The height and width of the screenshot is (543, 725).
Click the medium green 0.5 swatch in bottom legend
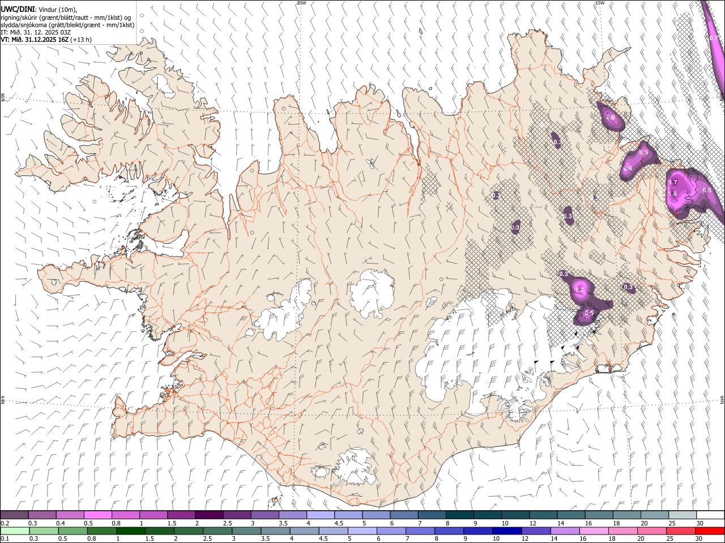tap(72, 531)
